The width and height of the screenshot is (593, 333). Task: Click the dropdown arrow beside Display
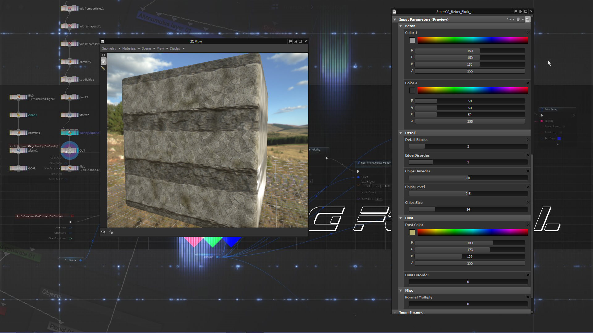(x=183, y=49)
